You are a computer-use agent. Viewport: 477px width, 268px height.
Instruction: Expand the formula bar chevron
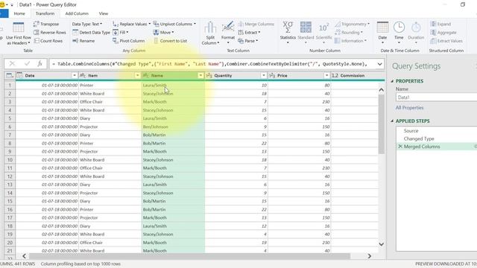coord(379,64)
